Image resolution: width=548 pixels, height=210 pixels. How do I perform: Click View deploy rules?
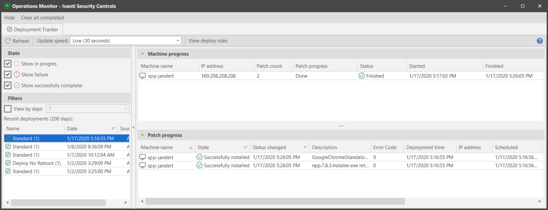208,41
